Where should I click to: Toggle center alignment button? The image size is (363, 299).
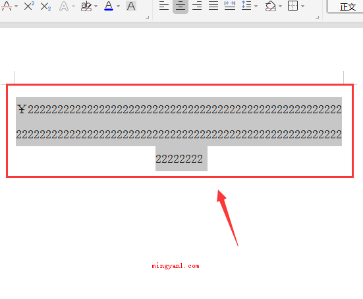coord(181,6)
